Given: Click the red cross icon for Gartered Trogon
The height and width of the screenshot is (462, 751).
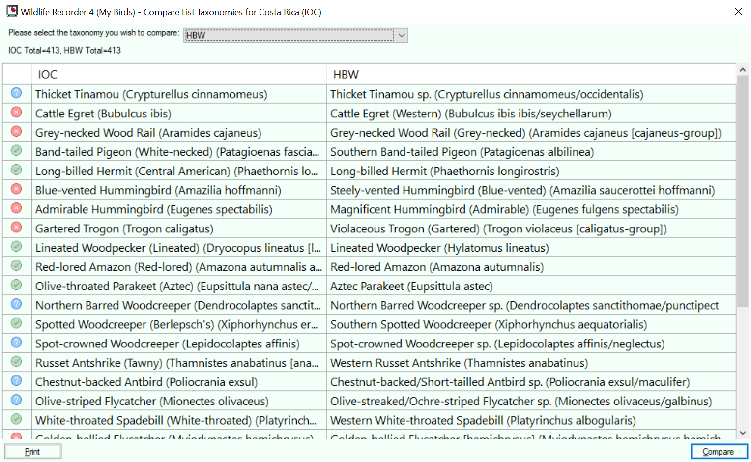Looking at the screenshot, I should [x=16, y=227].
